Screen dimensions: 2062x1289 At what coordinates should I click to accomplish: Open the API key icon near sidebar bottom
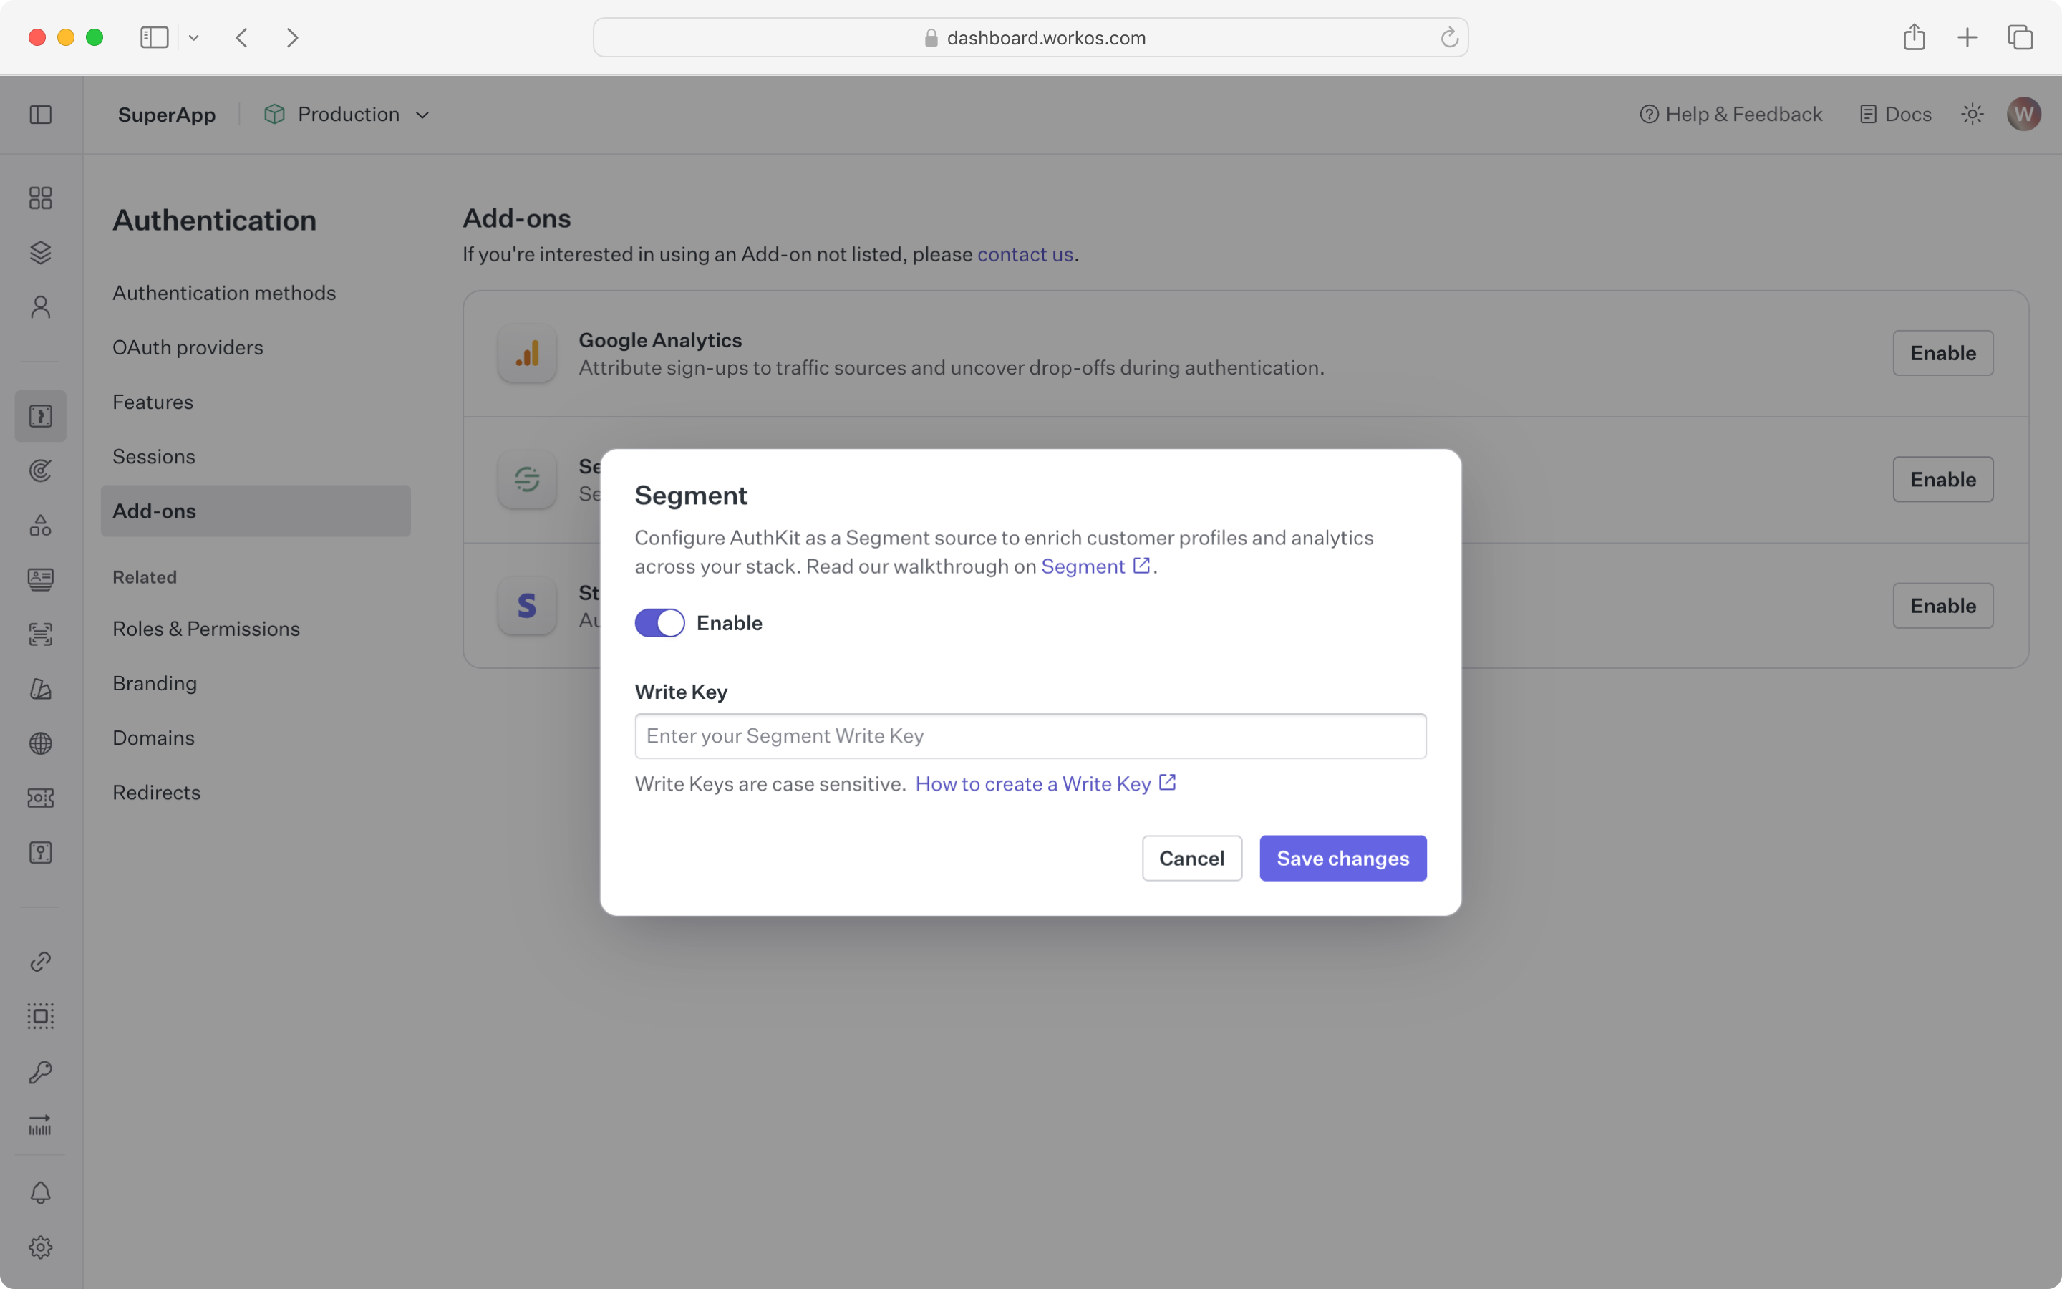pos(39,1071)
